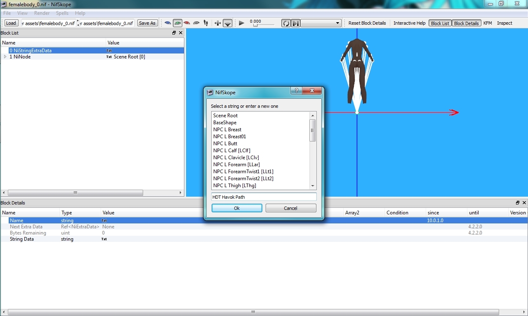Select the gray eye view icon
This screenshot has height=316, width=528.
coord(196,23)
